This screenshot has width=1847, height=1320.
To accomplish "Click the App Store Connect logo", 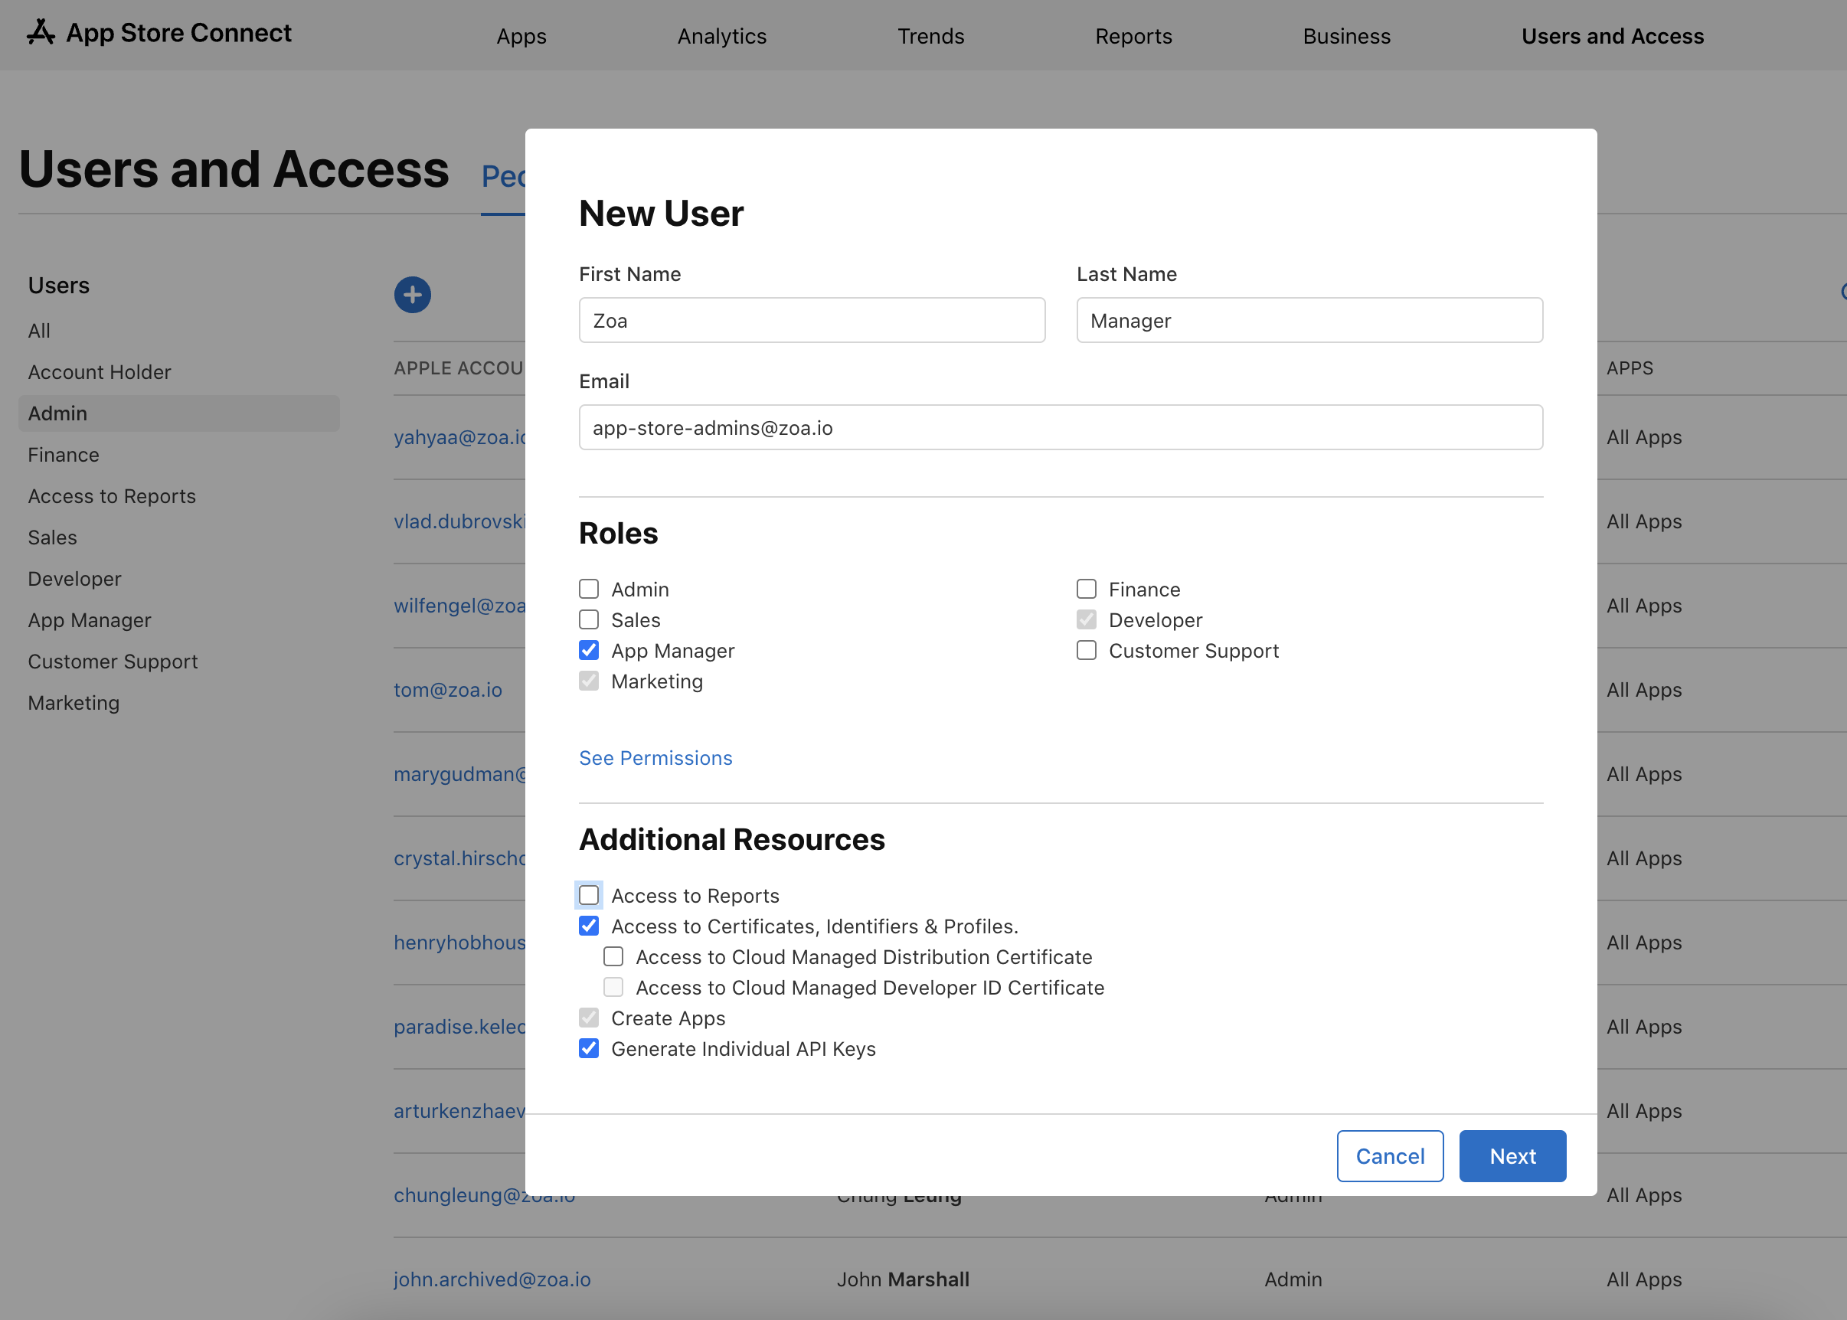I will tap(159, 34).
